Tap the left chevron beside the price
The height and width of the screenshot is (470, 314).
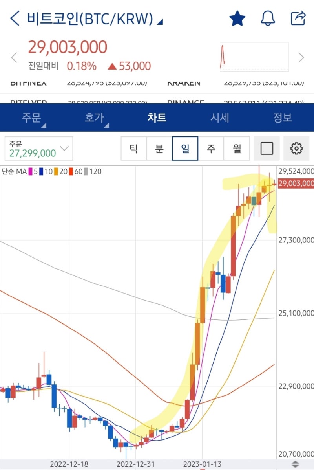pyautogui.click(x=14, y=57)
